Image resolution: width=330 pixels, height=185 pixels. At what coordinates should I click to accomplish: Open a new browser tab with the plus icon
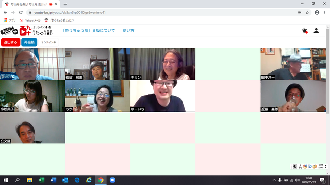tap(65, 4)
